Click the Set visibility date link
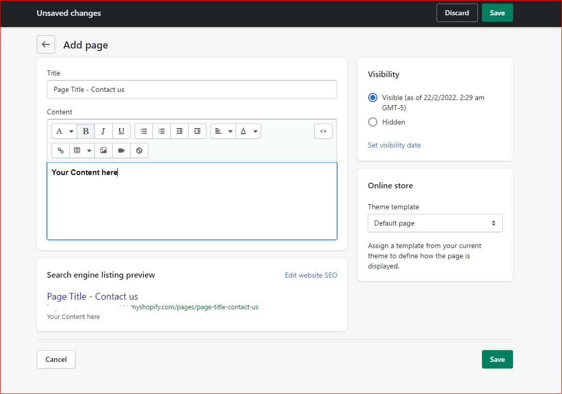Screen dimensions: 562x394 tap(394, 145)
